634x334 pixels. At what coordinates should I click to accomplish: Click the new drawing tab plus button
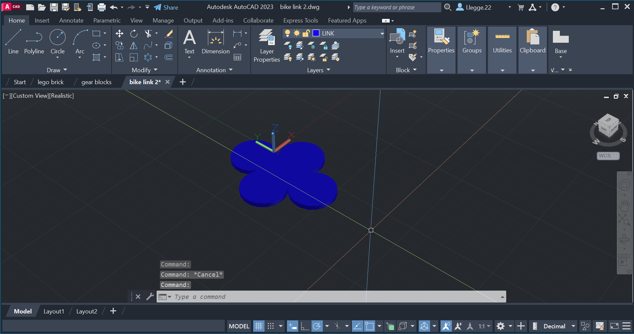click(x=183, y=82)
